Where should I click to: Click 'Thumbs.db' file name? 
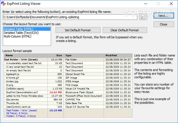point(12,103)
